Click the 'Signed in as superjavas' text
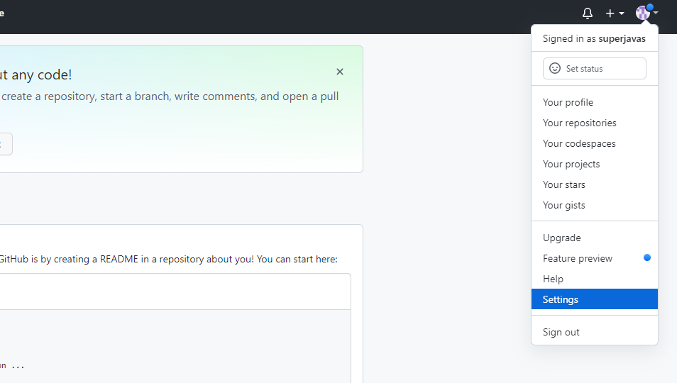This screenshot has height=383, width=677. pyautogui.click(x=594, y=38)
